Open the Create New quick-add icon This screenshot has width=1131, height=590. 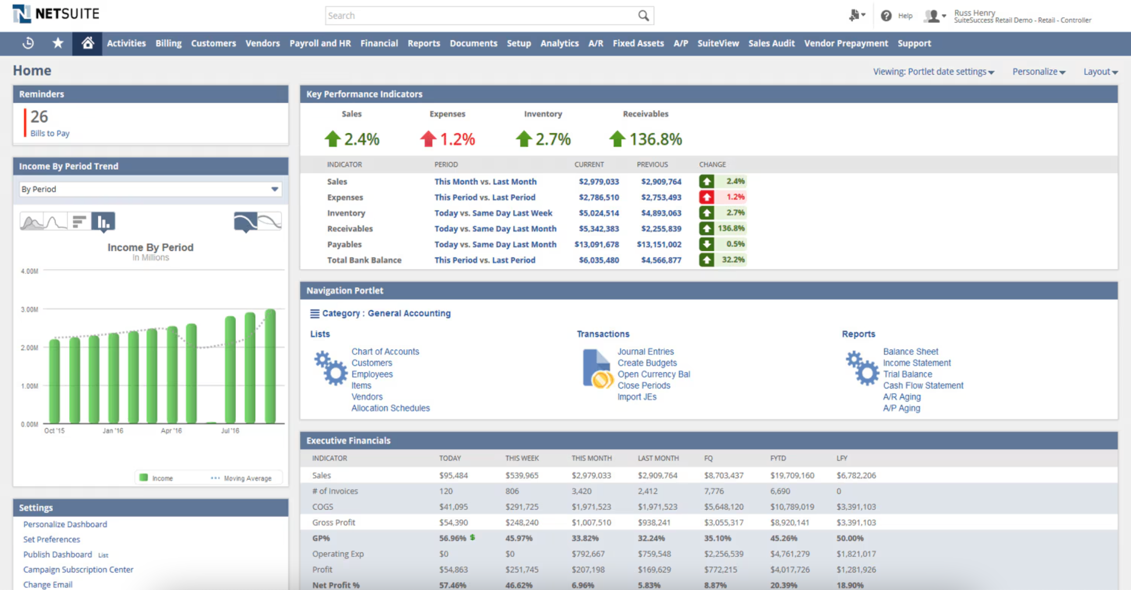pyautogui.click(x=855, y=15)
